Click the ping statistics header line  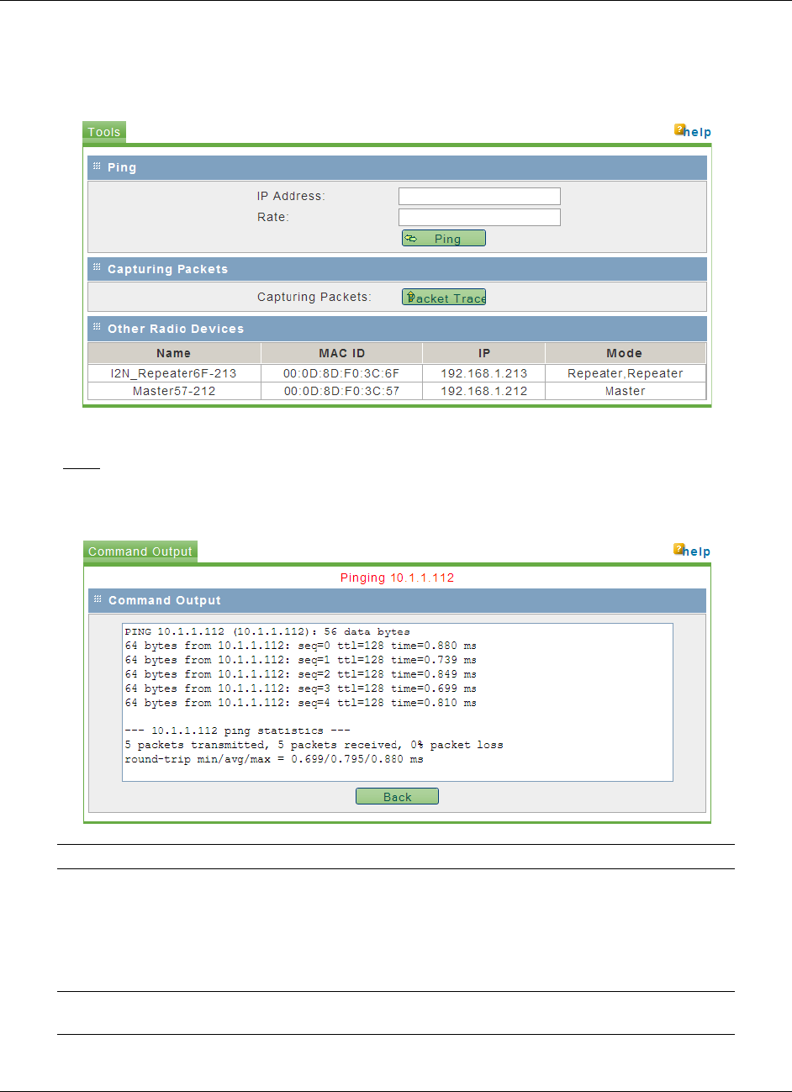237,731
